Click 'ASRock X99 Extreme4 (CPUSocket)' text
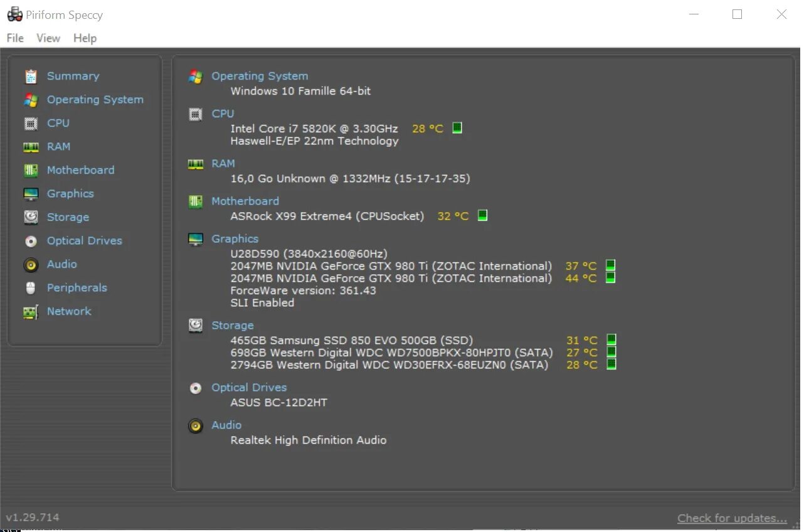Viewport: 809px width, 532px height. [327, 216]
